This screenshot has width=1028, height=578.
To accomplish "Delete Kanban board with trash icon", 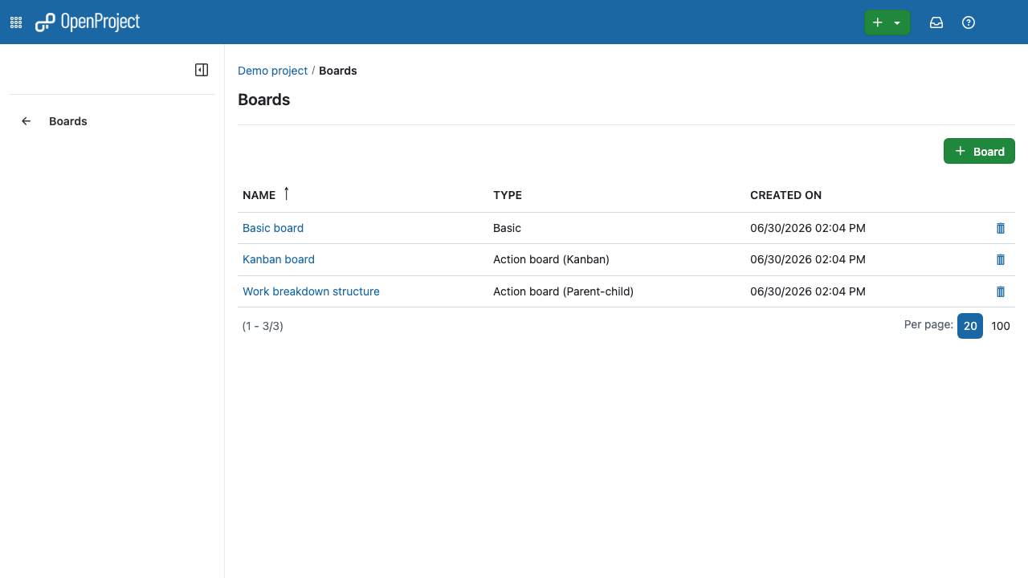I will click(x=1001, y=259).
